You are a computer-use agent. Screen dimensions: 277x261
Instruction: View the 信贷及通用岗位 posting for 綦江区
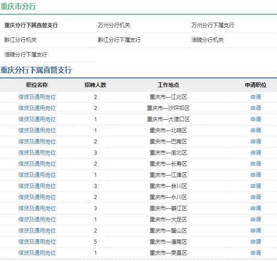pos(37,208)
